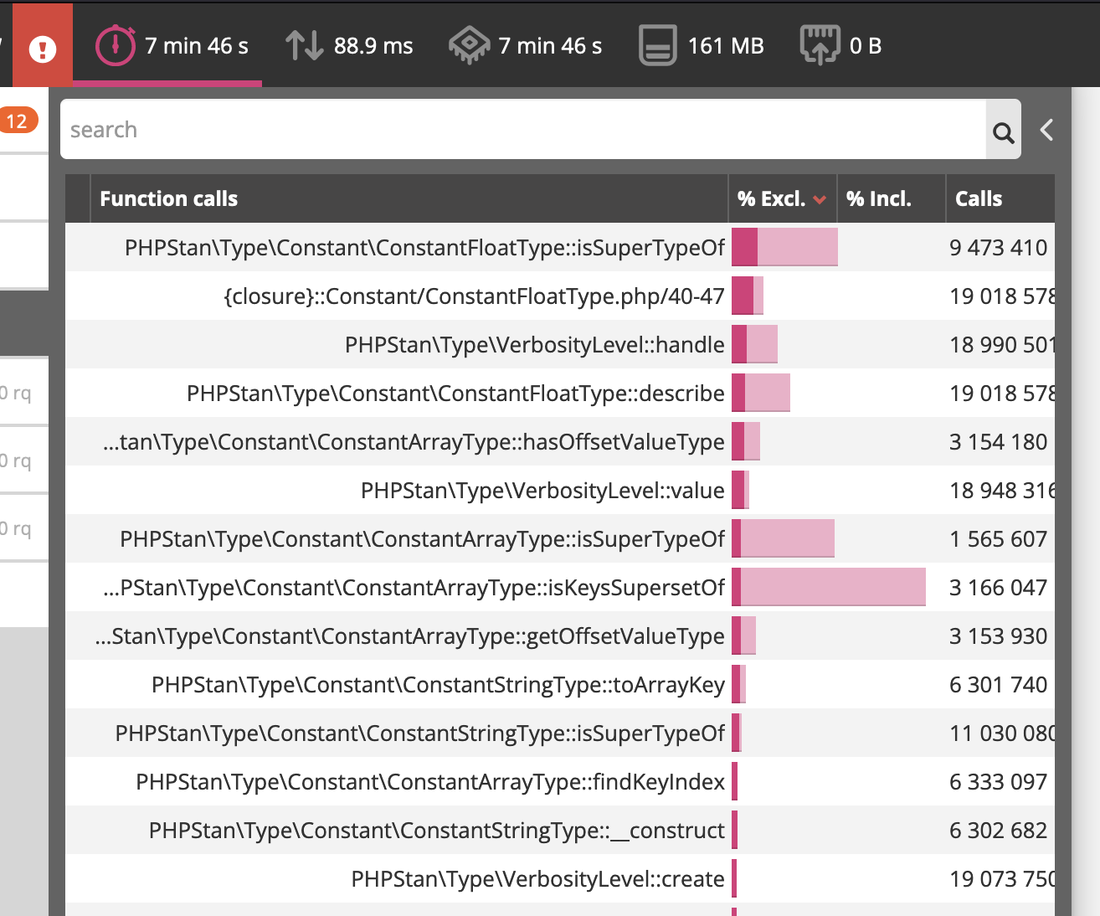Select ConstantStringType::toArrayKey row

point(560,684)
